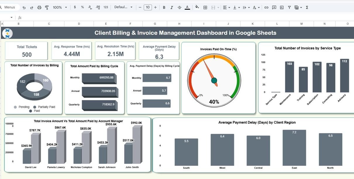Image resolution: width=354 pixels, height=179 pixels.
Task: Toggle italic formatting
Action: (172, 7)
